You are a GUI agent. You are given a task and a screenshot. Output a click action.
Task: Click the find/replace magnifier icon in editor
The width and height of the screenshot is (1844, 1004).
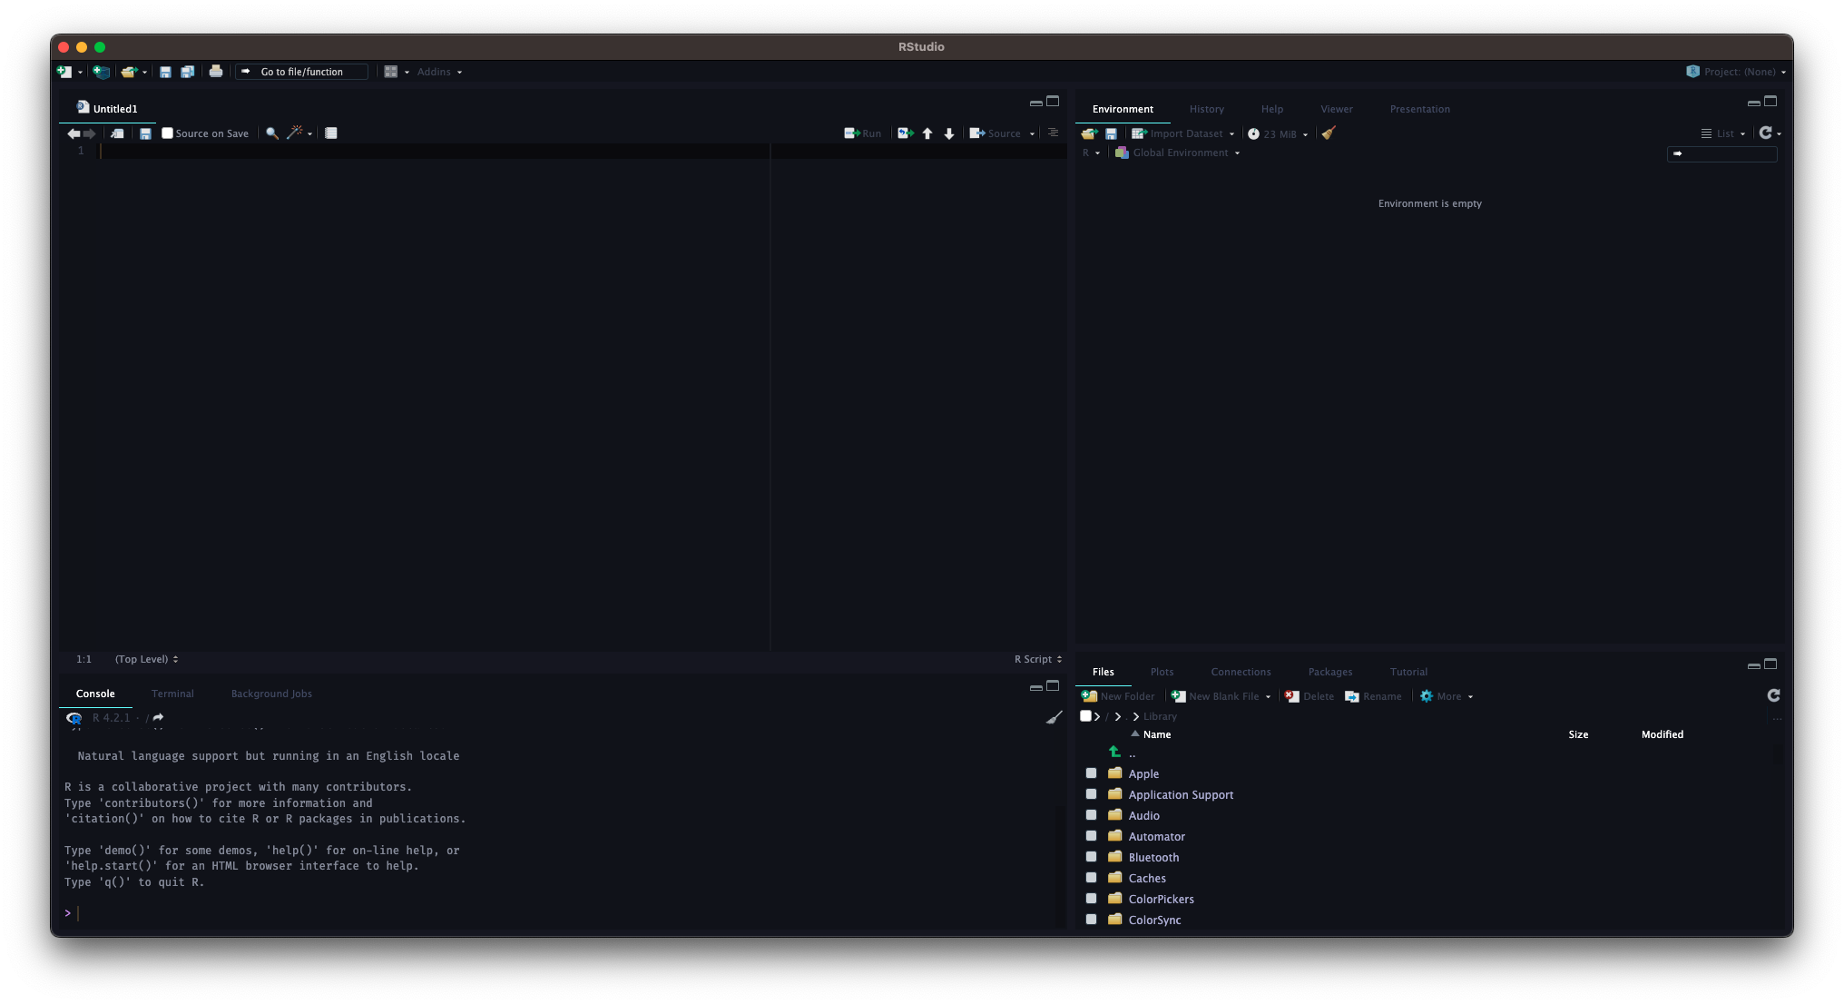click(271, 133)
